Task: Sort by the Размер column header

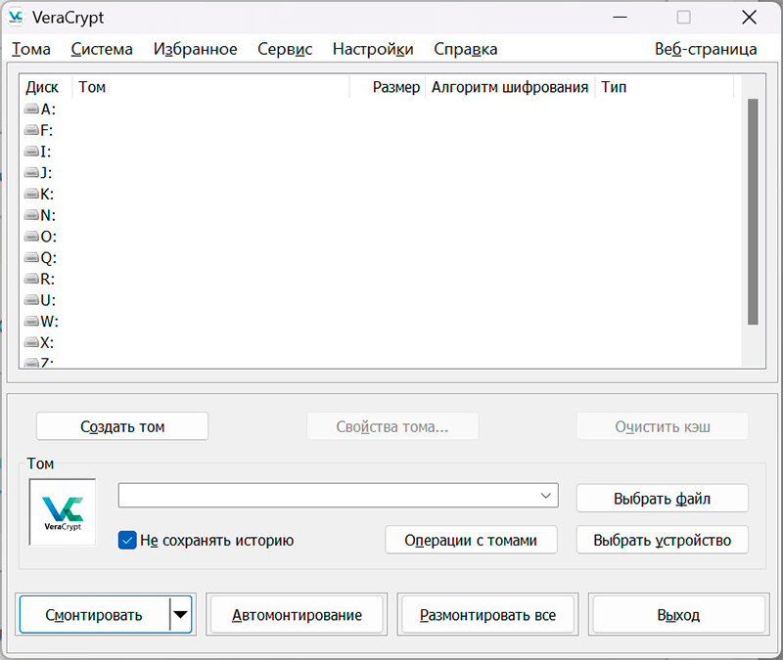Action: coord(395,87)
